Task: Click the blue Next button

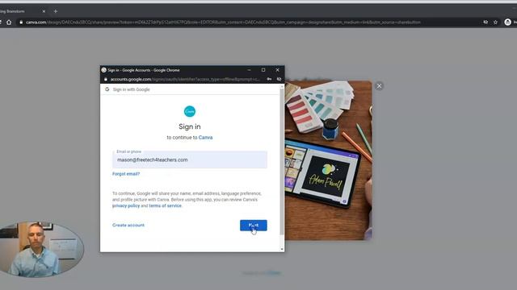Action: (x=253, y=226)
